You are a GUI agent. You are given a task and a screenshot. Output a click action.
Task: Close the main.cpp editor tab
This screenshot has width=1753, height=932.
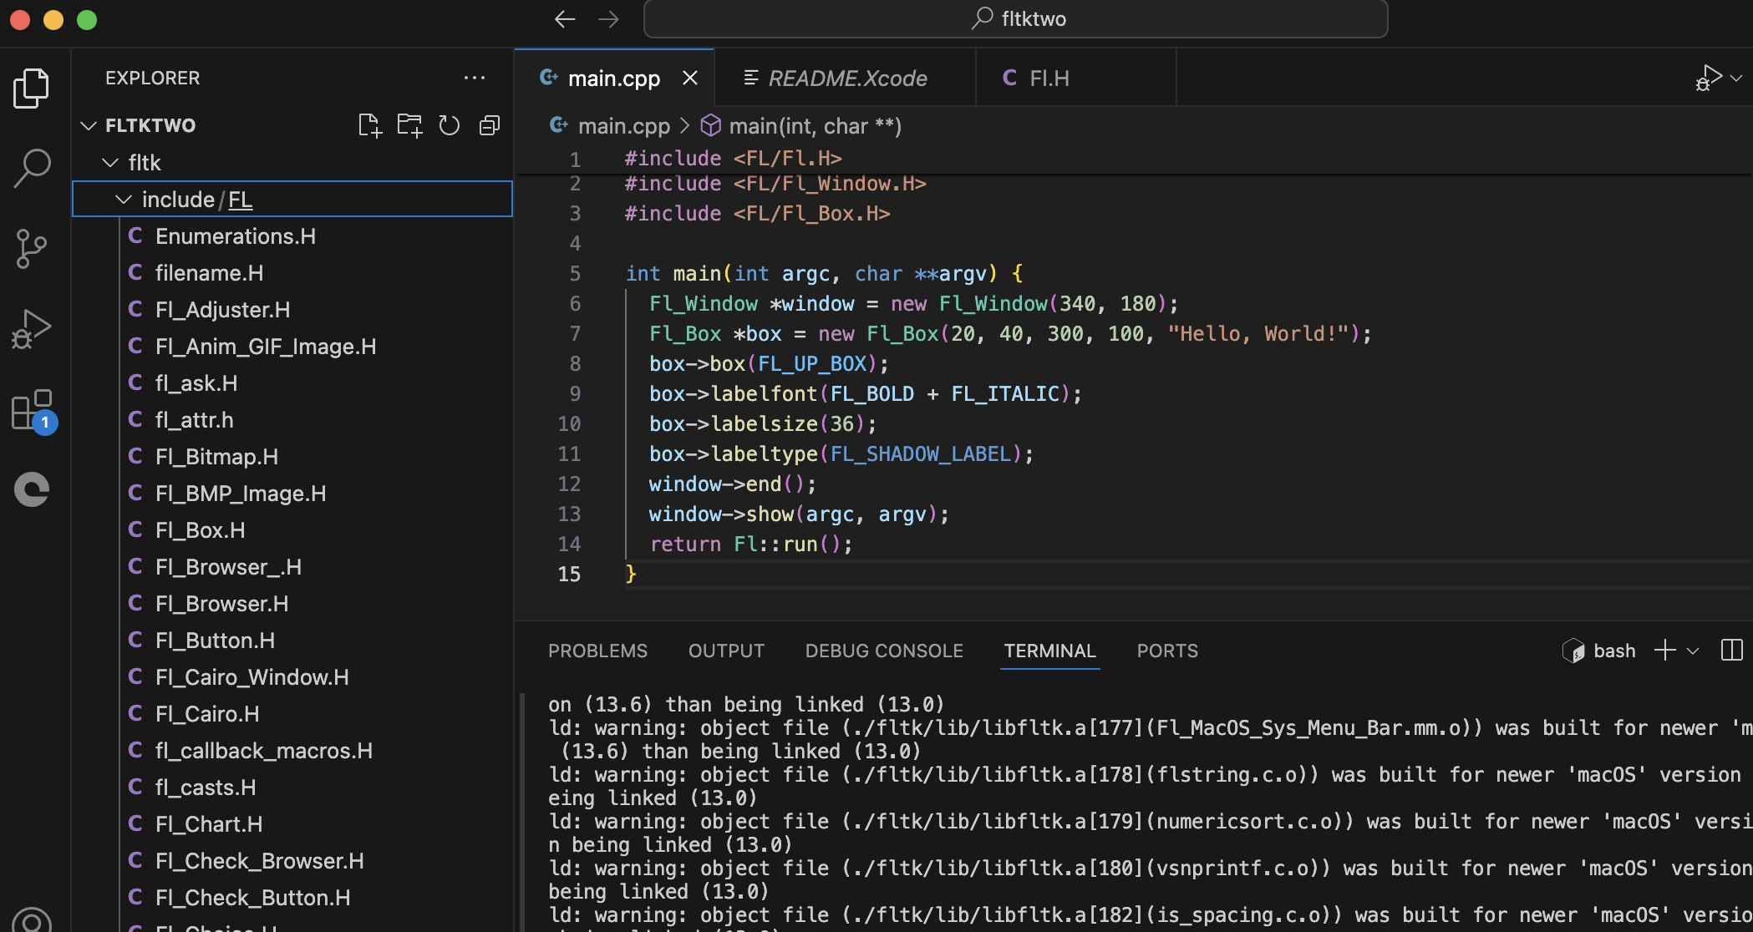[690, 78]
